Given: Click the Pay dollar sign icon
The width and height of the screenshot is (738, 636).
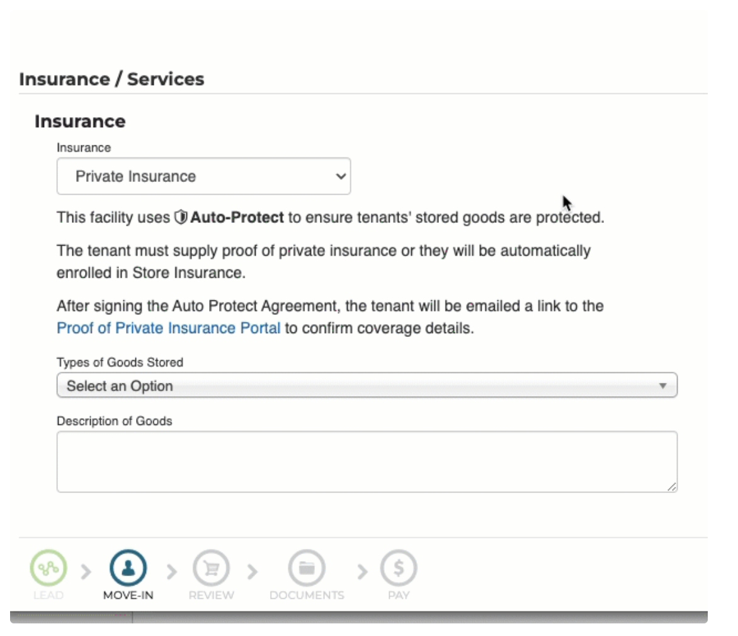Looking at the screenshot, I should 399,568.
